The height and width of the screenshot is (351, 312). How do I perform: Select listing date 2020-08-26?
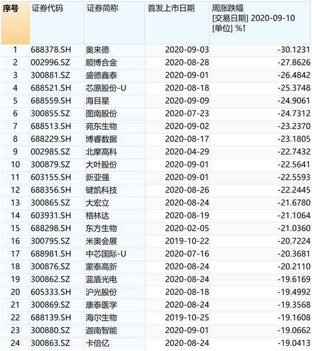[187, 190]
